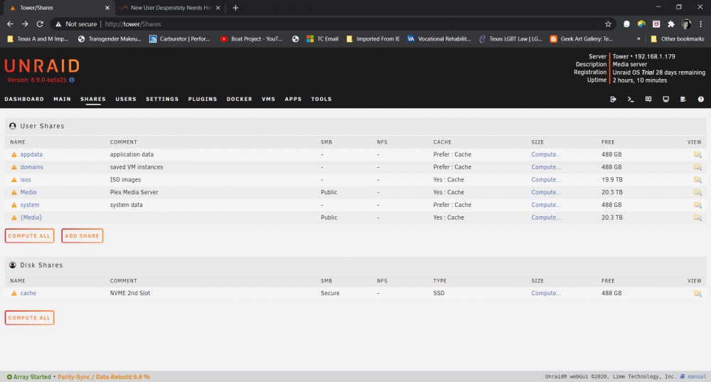The image size is (711, 382).
Task: Click the version info icon next to 6.9.0-beta25
Action: pos(72,80)
